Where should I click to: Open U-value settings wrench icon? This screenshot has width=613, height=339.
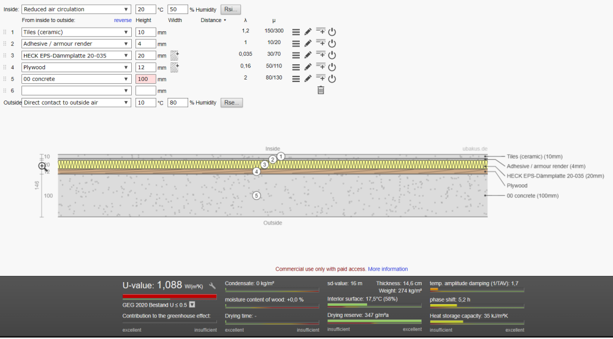coord(212,286)
